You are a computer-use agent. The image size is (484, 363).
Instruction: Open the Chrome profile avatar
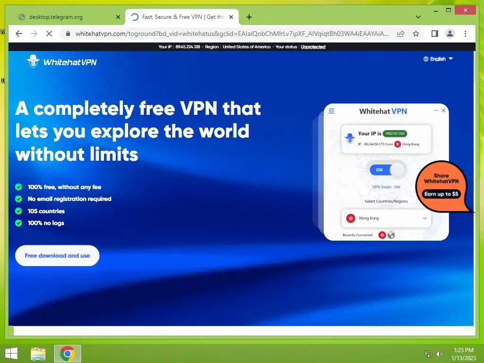(450, 34)
